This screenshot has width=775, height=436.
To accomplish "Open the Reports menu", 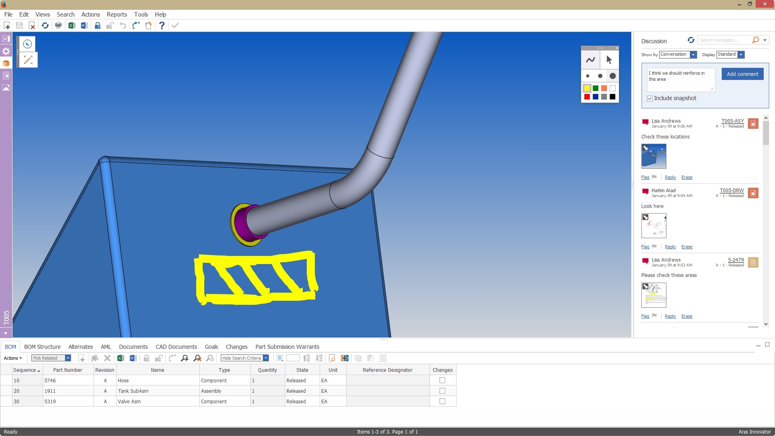I will [x=117, y=15].
